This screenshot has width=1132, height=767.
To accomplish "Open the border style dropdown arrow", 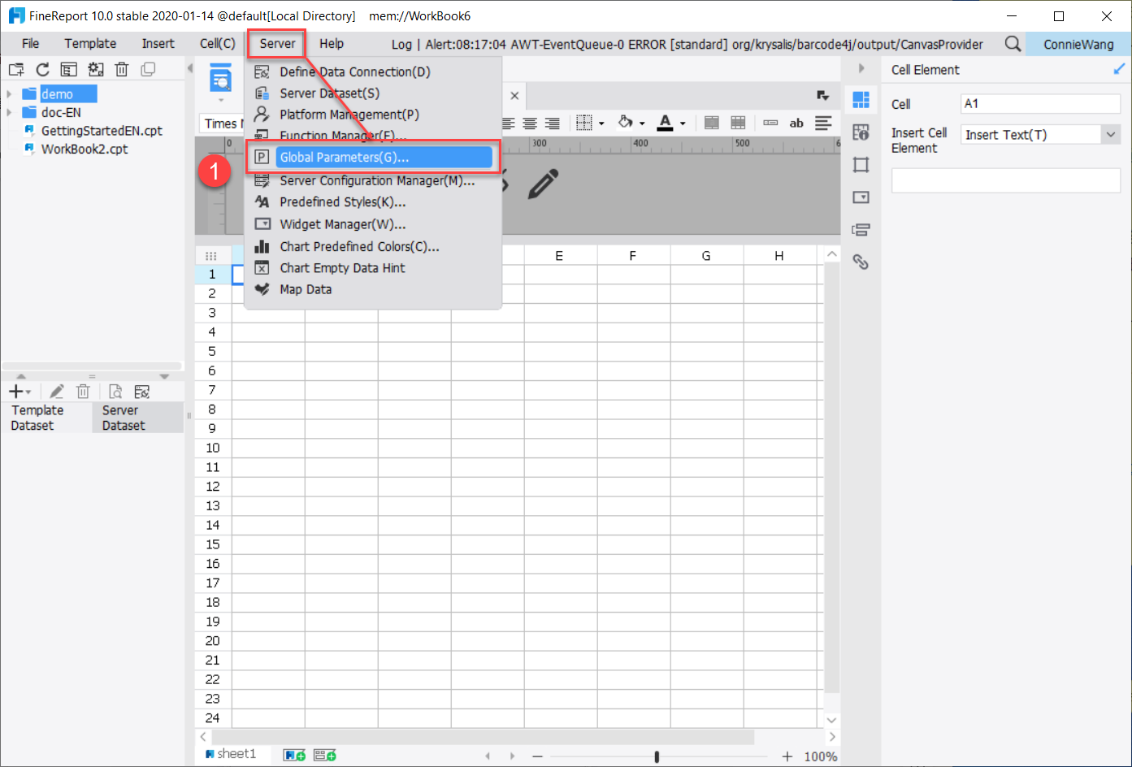I will point(601,123).
